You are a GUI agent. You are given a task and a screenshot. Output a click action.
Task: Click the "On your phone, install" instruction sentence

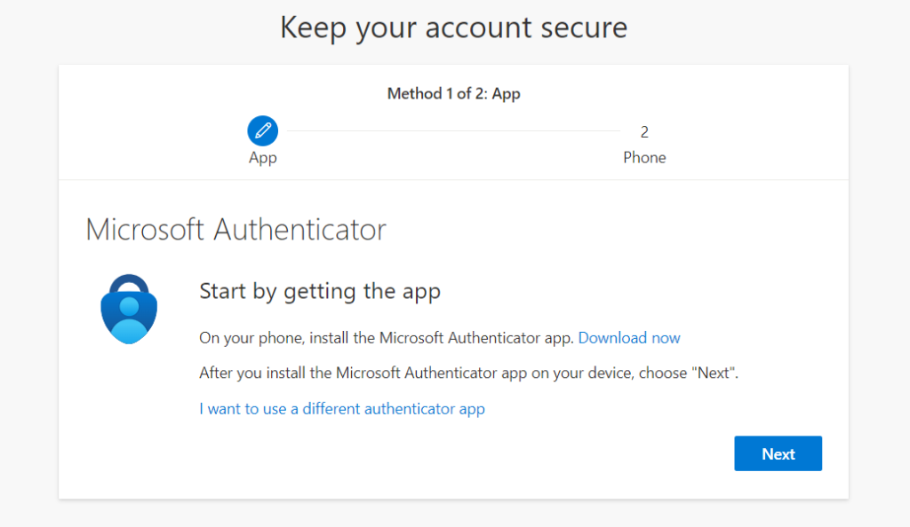(387, 338)
